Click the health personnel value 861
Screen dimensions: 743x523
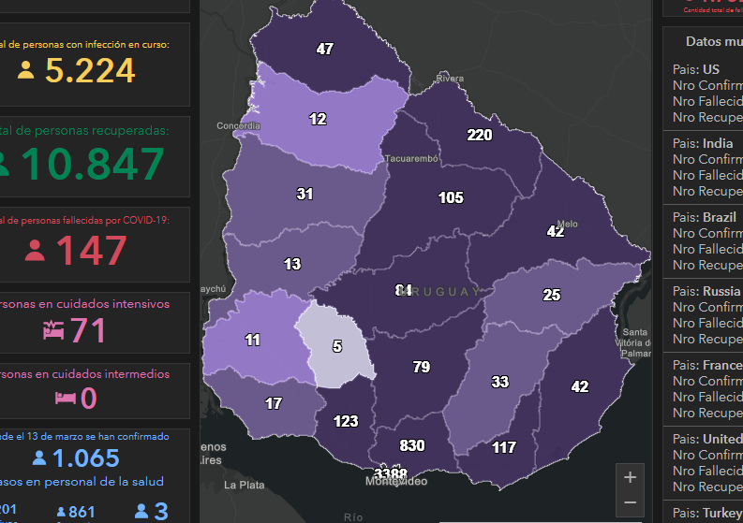(x=82, y=512)
